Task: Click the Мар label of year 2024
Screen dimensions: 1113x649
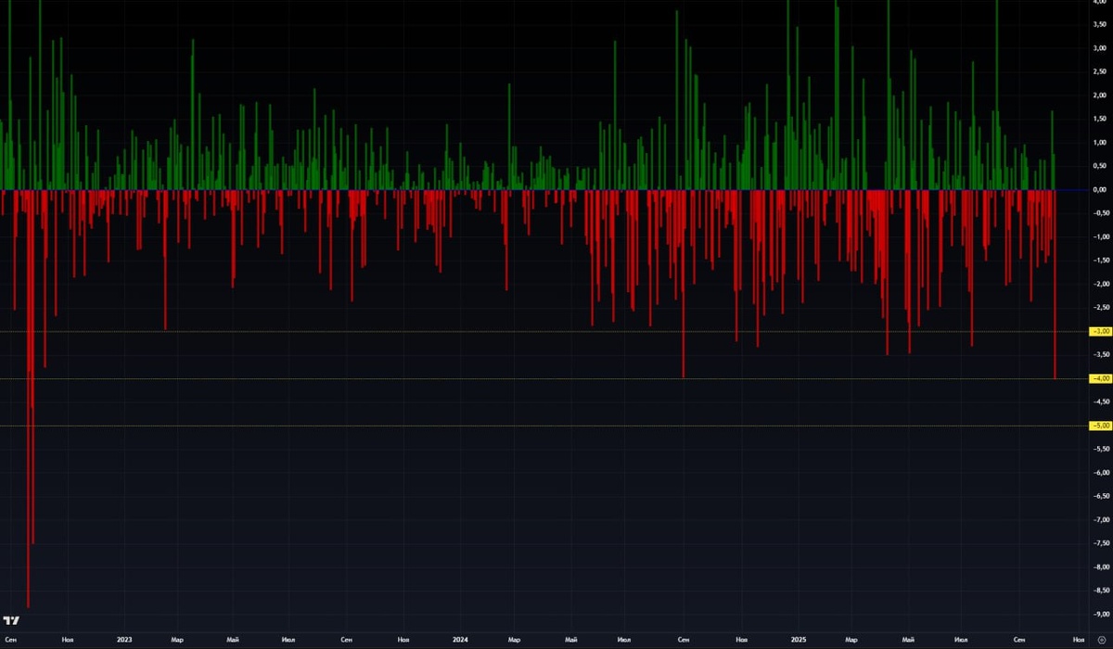Action: [x=514, y=640]
